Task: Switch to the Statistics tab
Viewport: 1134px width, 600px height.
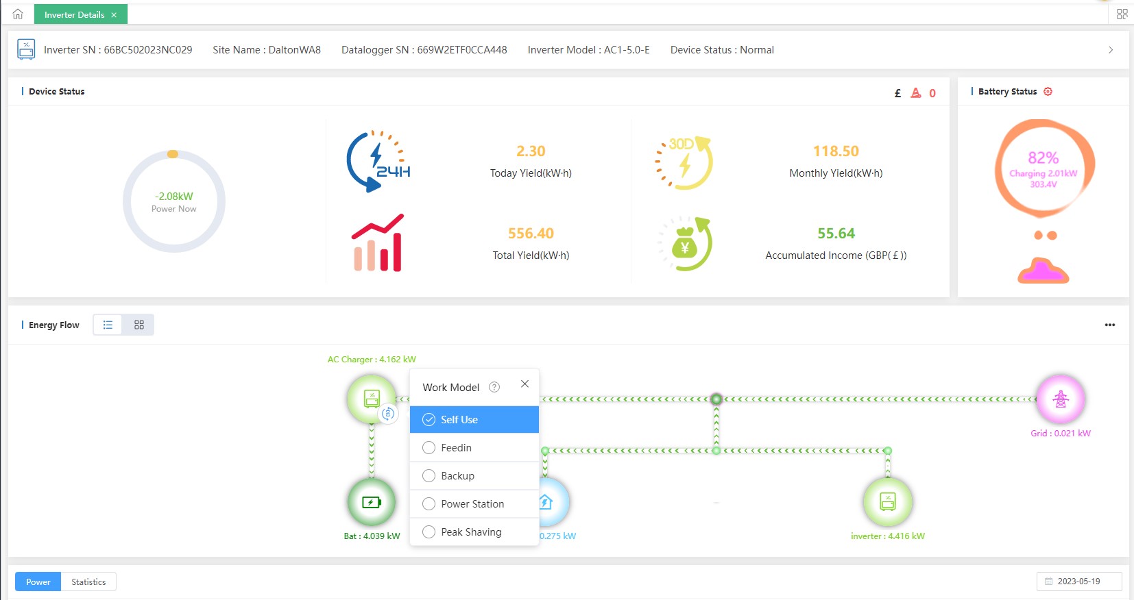Action: [x=88, y=582]
